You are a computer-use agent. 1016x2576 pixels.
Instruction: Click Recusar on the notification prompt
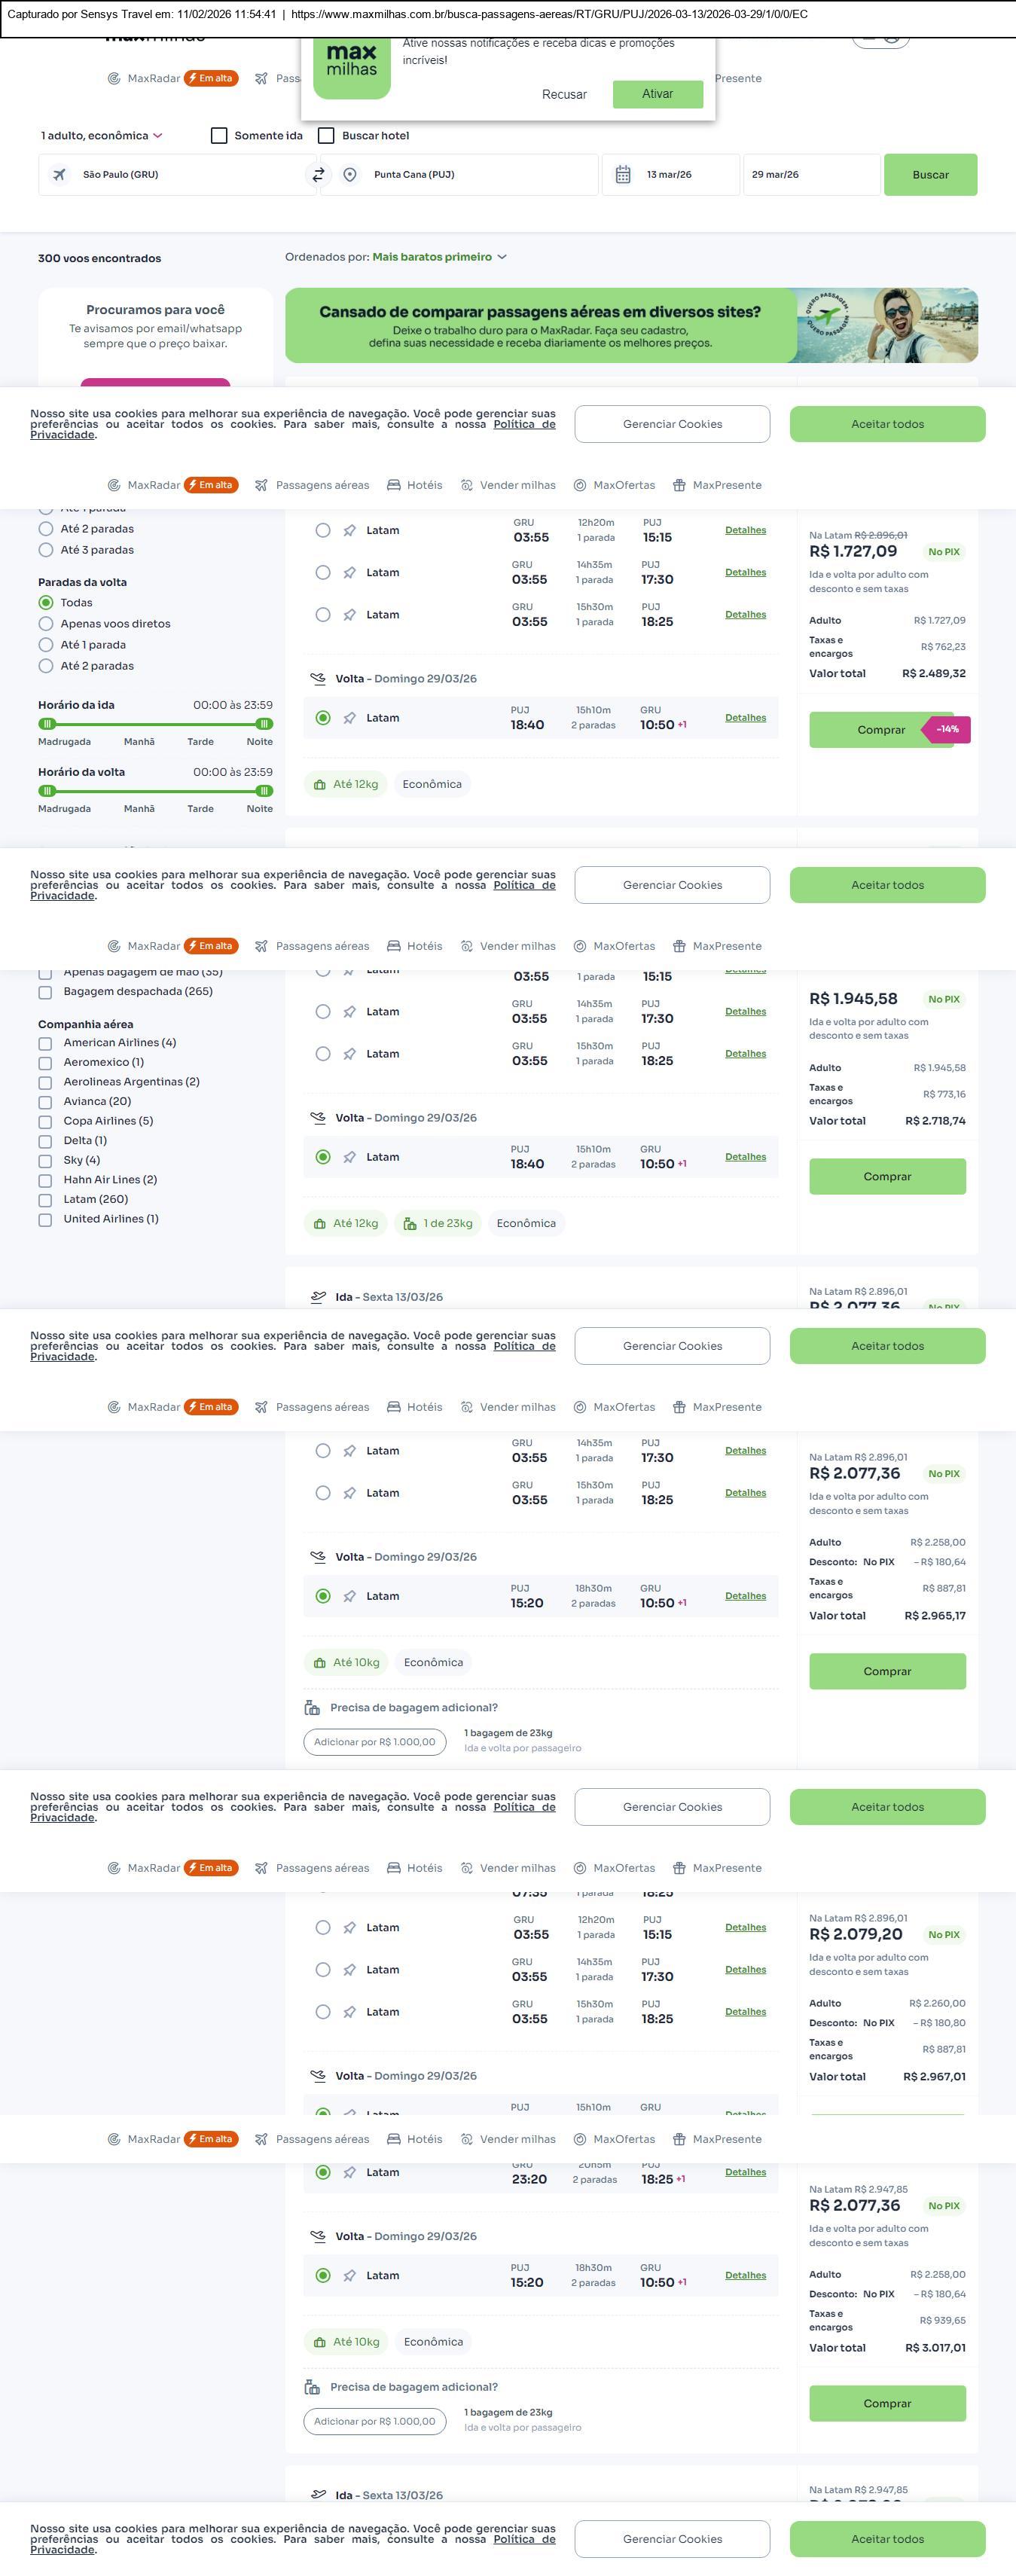(x=564, y=95)
